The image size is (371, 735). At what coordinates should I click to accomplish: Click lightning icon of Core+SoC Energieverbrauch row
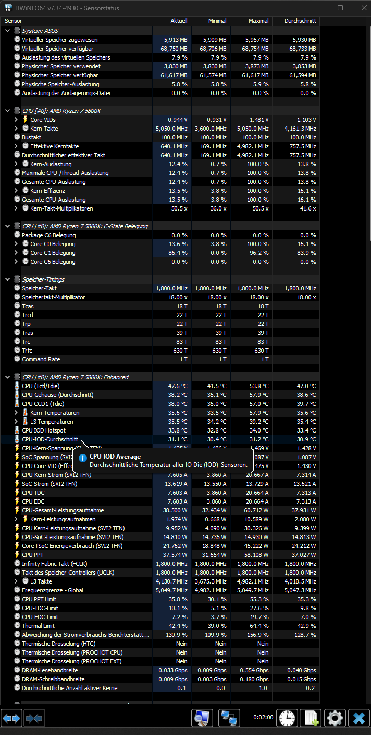(17, 546)
